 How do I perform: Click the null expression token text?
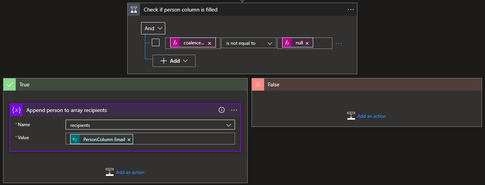coord(299,43)
